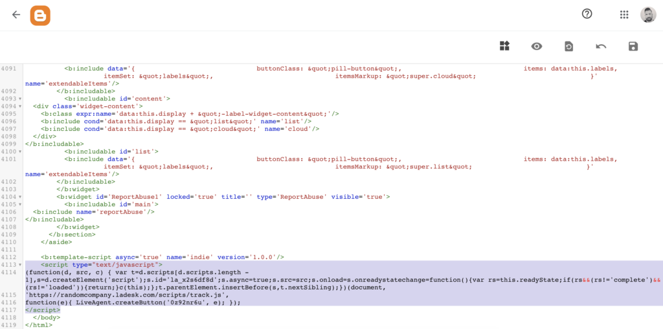Collapse the 'main' includable at line 4105
The height and width of the screenshot is (329, 663).
coord(21,205)
